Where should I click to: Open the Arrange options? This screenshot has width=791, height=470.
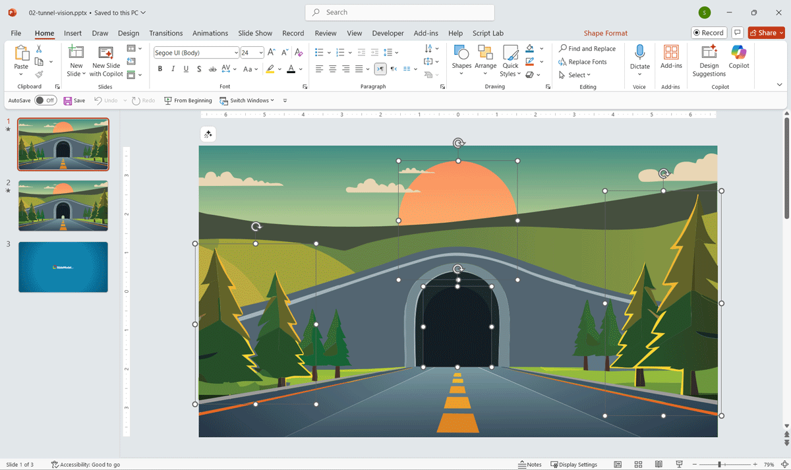(485, 57)
